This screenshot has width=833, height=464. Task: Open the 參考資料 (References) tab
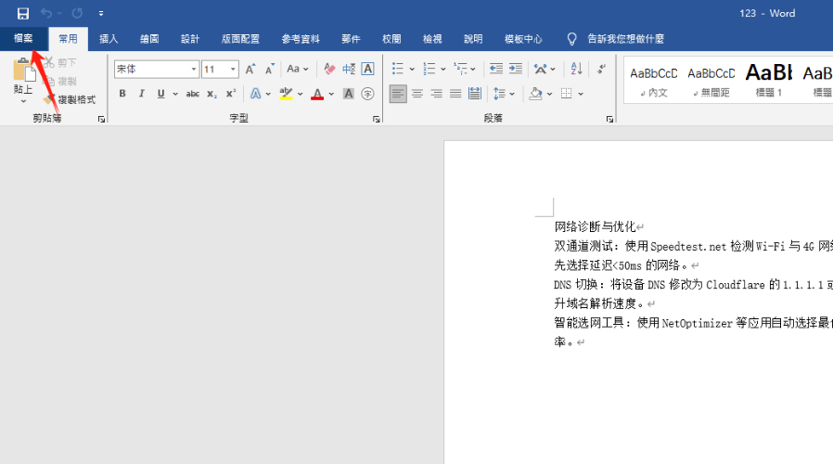coord(301,39)
